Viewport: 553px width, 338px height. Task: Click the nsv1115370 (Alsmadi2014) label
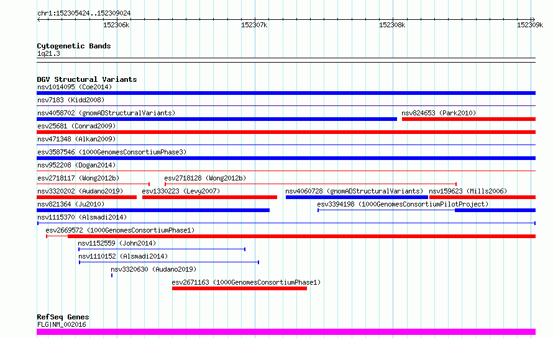point(82,217)
